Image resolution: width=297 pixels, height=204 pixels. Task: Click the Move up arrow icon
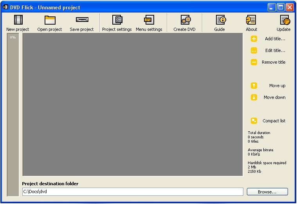(254, 86)
